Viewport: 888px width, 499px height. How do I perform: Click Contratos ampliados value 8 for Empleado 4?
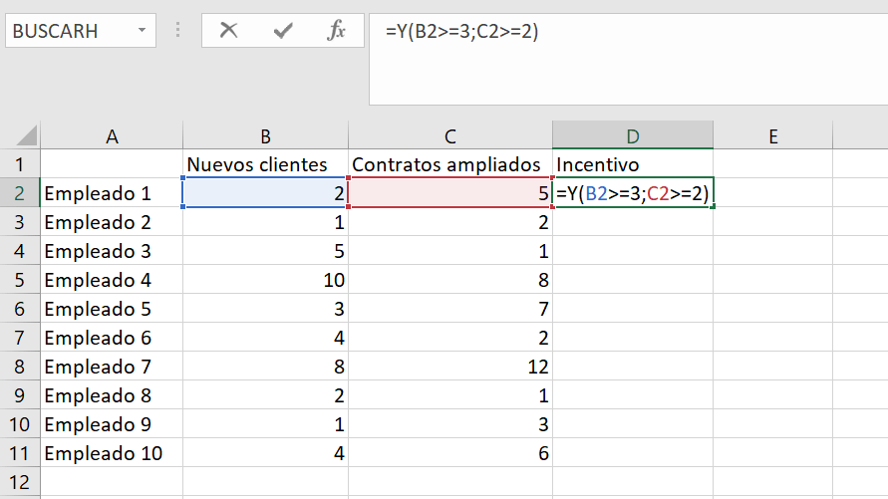pyautogui.click(x=450, y=280)
